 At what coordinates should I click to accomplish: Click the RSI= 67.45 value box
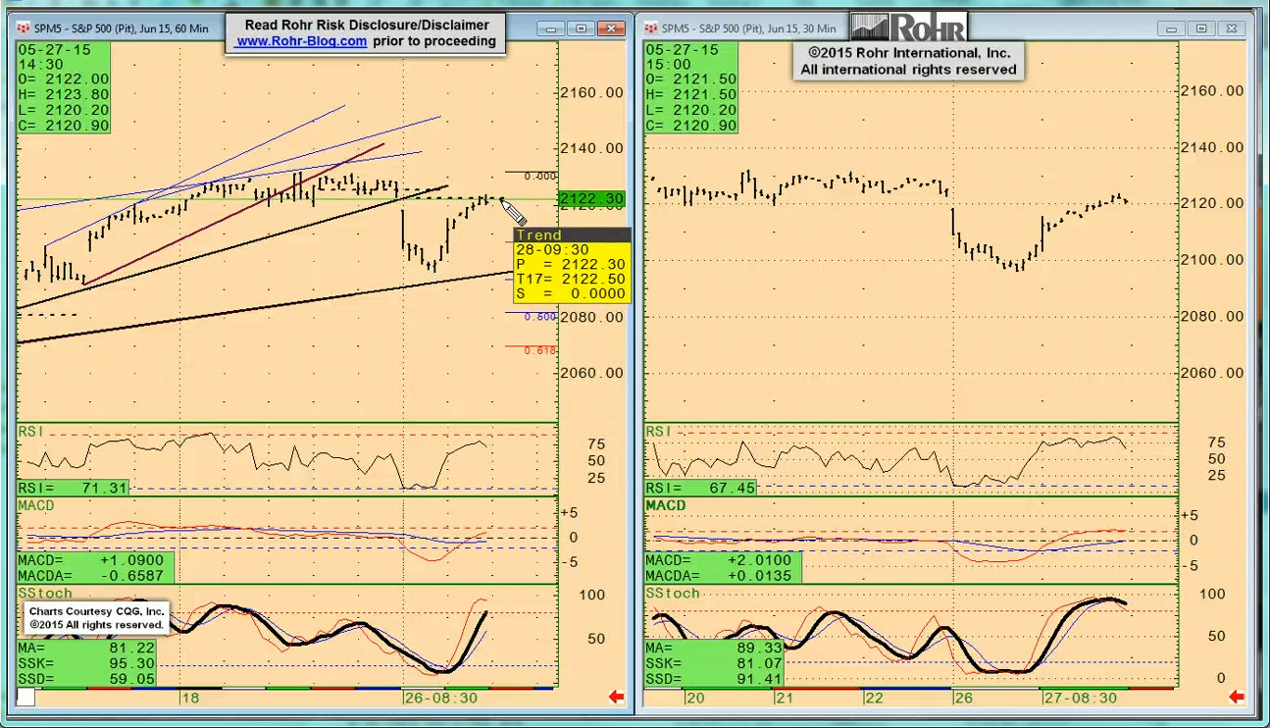click(x=700, y=488)
